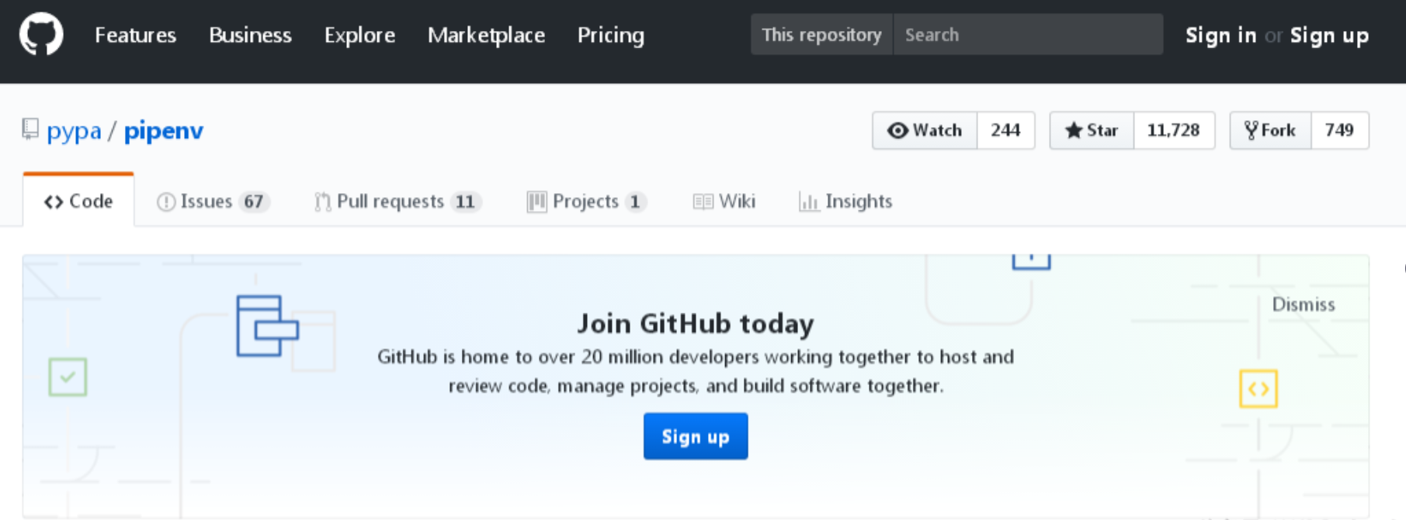Click the blue Sign up banner button
Image resolution: width=1406 pixels, height=520 pixels.
pos(696,436)
